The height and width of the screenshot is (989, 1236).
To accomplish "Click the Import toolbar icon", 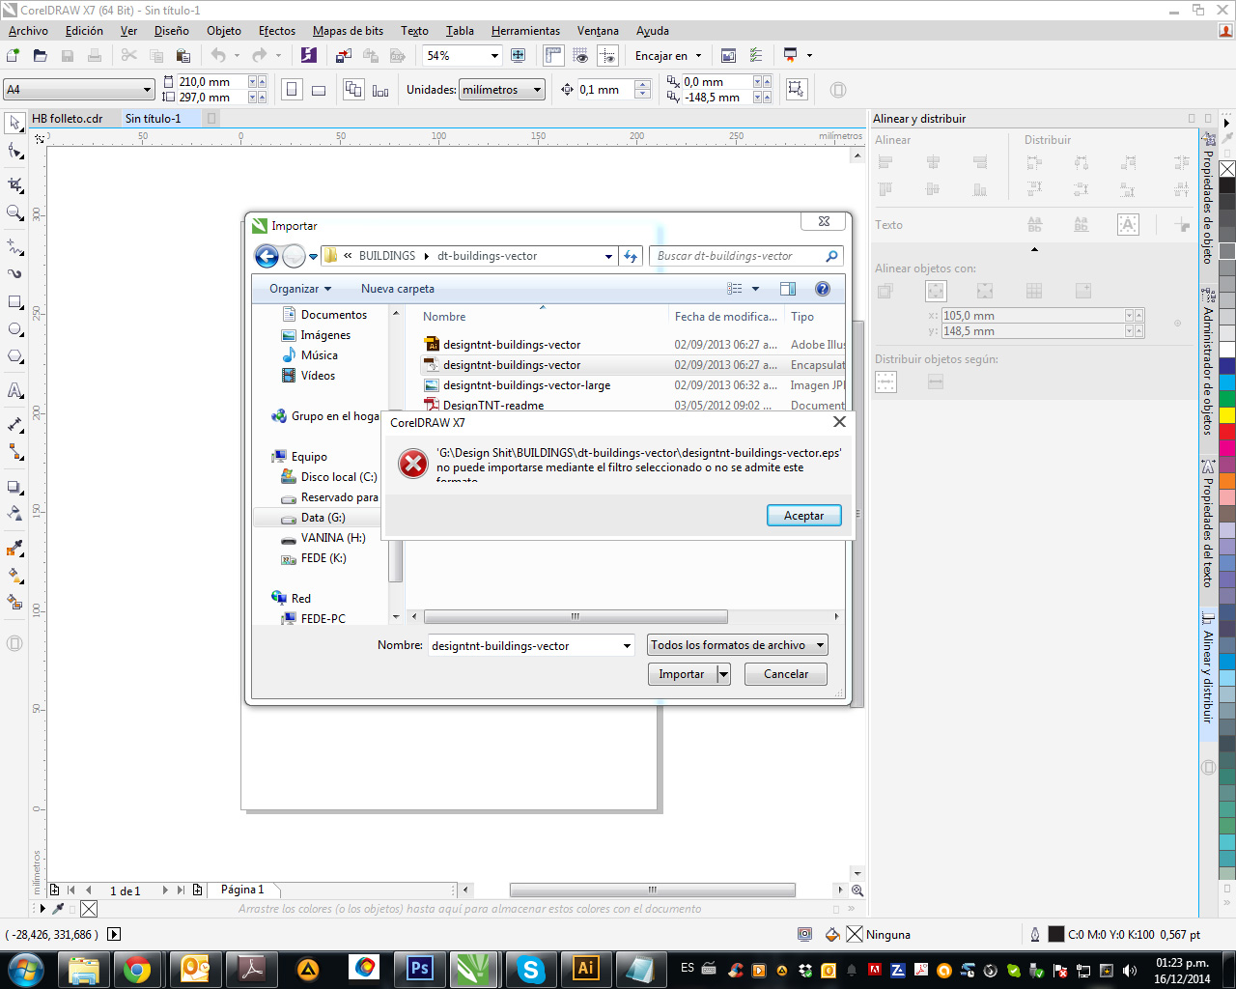I will [x=343, y=56].
